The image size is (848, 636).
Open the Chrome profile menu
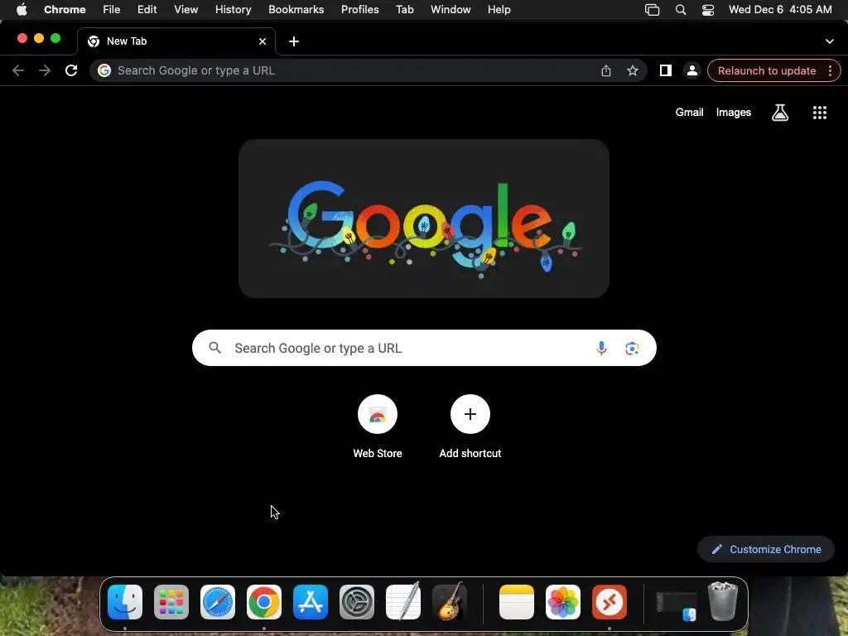click(691, 71)
